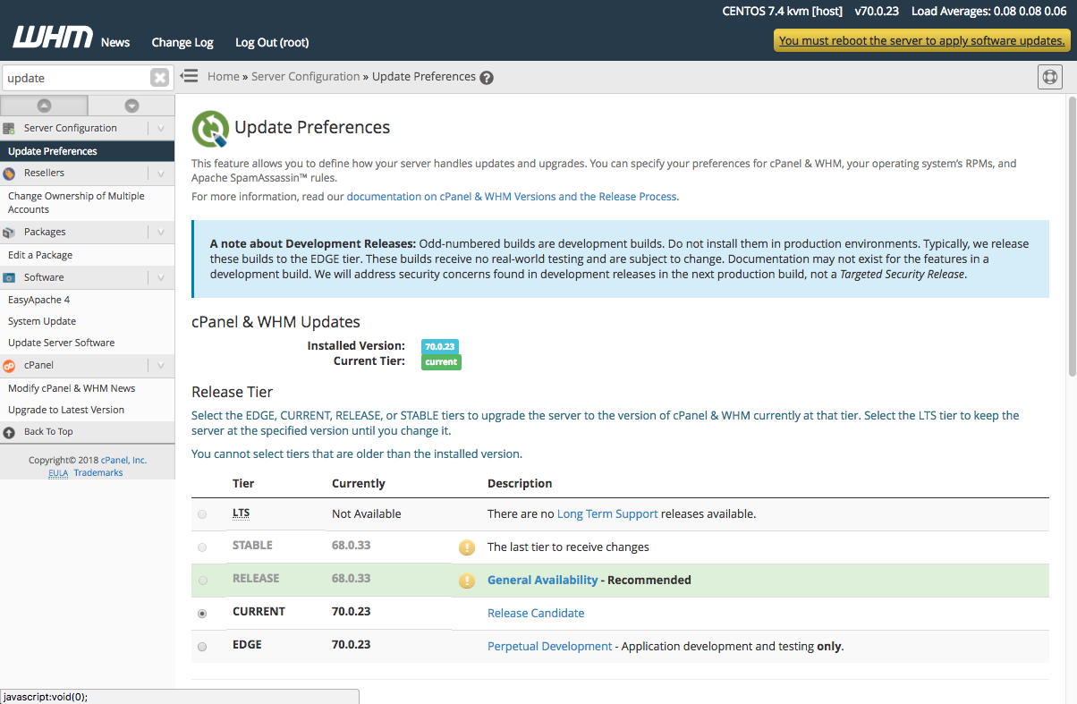Click the Tier column header
Screen dimensions: 1077x704
(243, 483)
